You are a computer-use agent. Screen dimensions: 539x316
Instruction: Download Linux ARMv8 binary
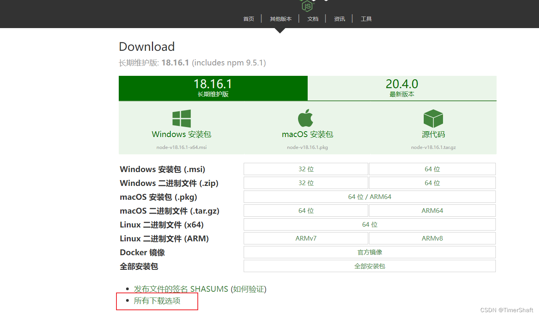coord(432,238)
